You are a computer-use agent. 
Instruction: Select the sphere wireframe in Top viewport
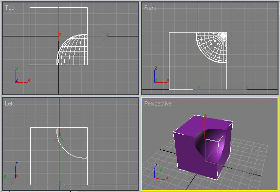click(x=72, y=50)
